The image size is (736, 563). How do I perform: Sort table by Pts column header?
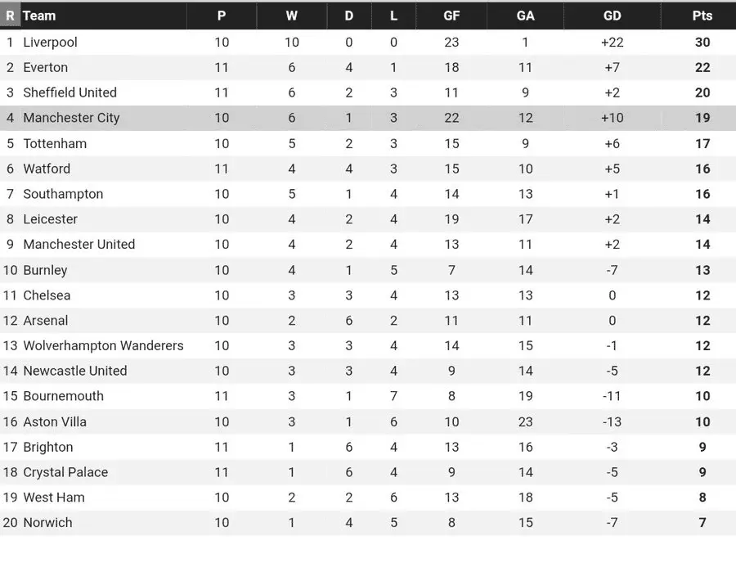(x=702, y=16)
